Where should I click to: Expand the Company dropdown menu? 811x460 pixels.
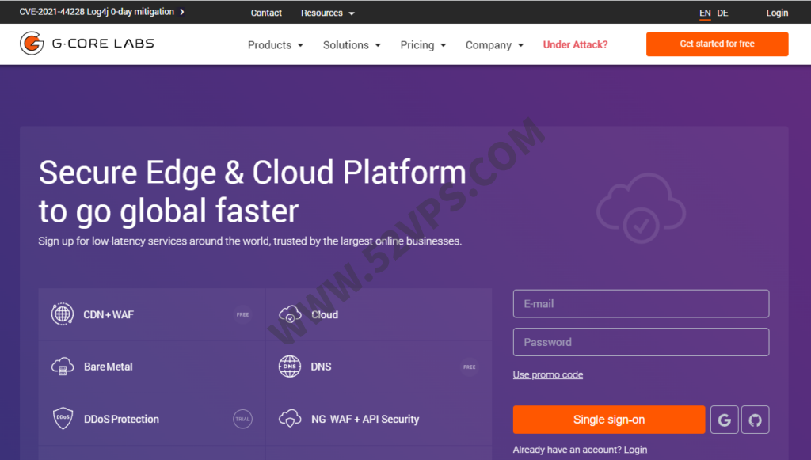pyautogui.click(x=494, y=45)
